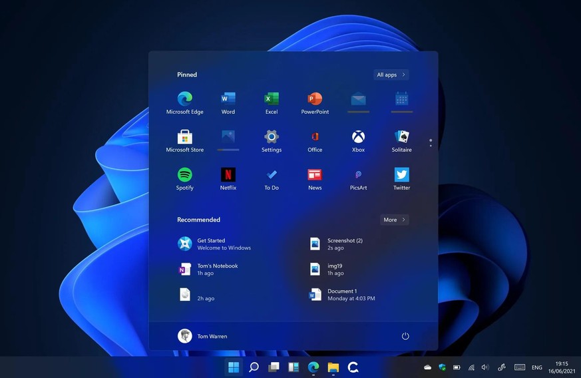Open the C-shaped app icon on taskbar

353,367
